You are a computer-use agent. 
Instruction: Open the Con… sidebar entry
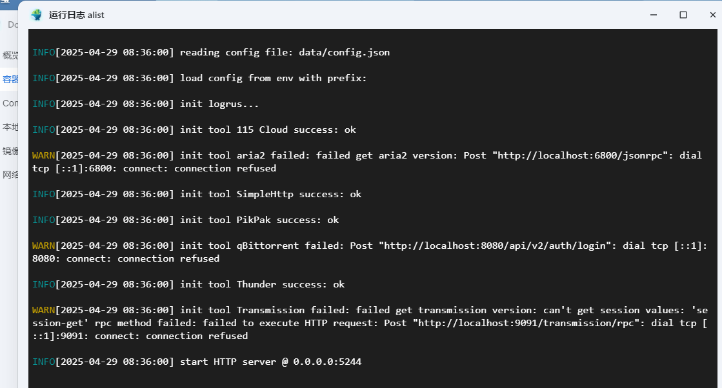click(x=10, y=103)
